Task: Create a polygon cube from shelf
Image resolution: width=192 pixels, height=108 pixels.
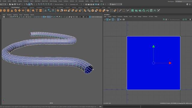Action: point(4,10)
